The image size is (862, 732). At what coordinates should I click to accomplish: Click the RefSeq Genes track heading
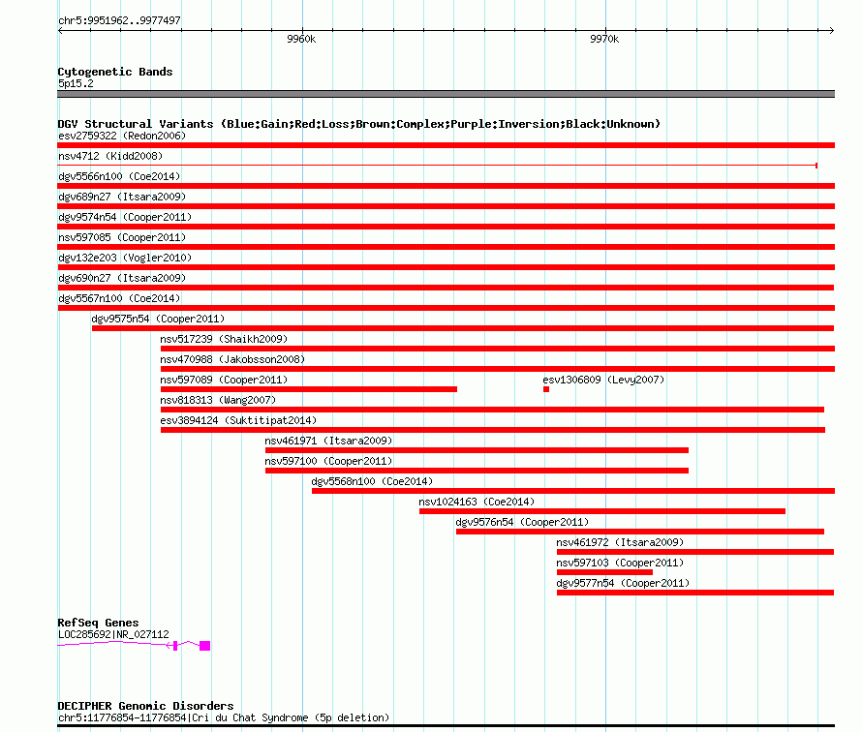pyautogui.click(x=98, y=623)
